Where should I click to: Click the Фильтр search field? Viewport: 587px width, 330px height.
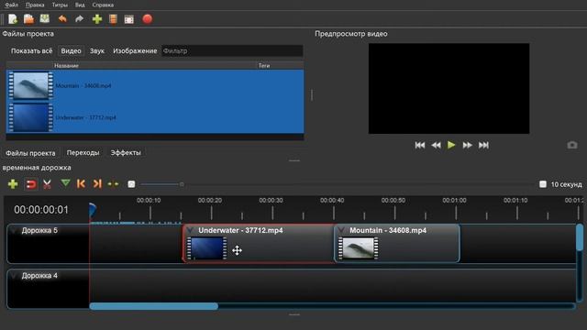pyautogui.click(x=232, y=51)
